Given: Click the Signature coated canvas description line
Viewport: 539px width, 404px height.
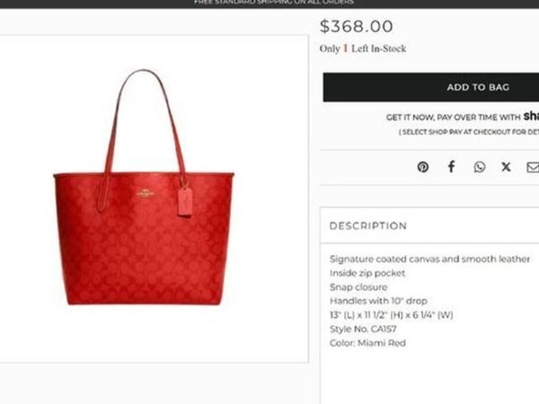Looking at the screenshot, I should [x=429, y=259].
